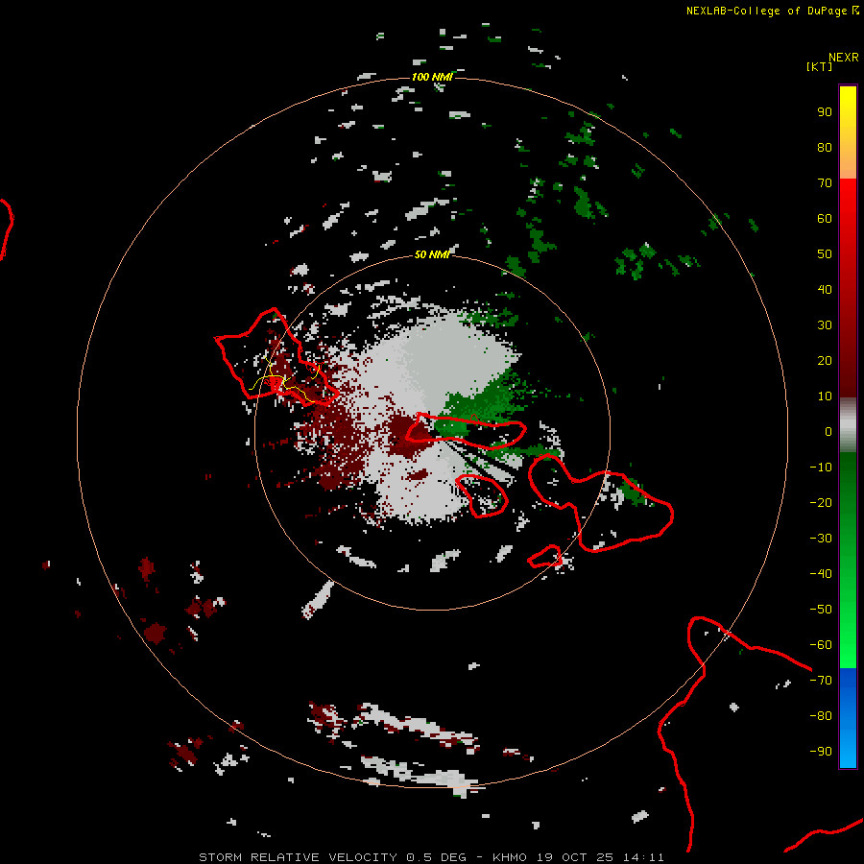Pick the green inbound segment of color bar
This screenshot has width=864, height=864.
tap(848, 560)
